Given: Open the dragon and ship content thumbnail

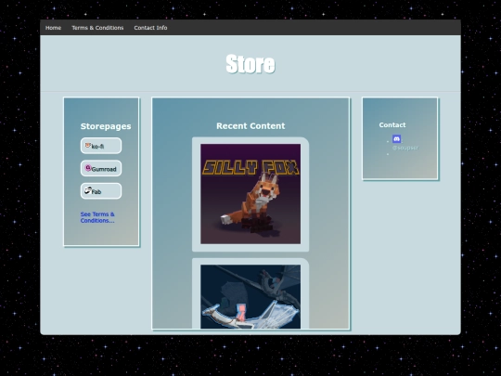Looking at the screenshot, I should point(250,296).
